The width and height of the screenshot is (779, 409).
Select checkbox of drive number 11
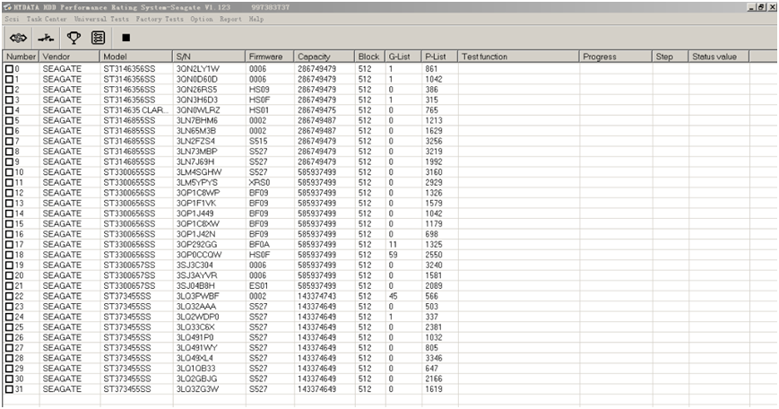coord(9,182)
